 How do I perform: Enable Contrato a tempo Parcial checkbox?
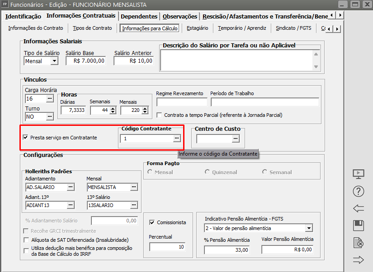pos(159,115)
